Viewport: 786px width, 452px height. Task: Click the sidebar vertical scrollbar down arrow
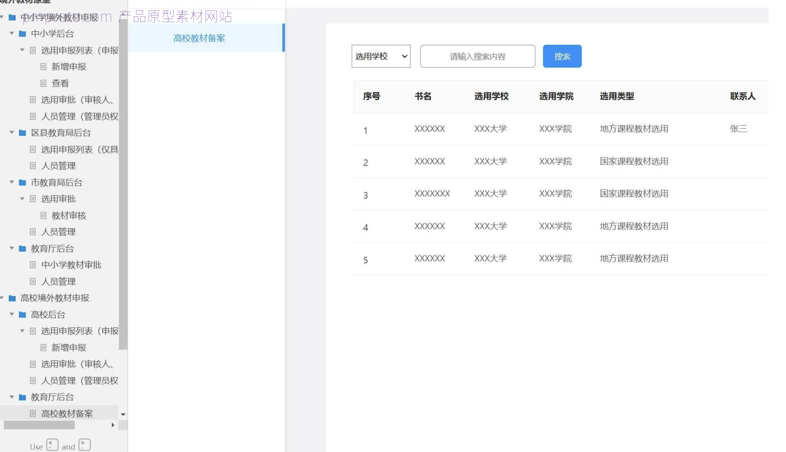pyautogui.click(x=123, y=414)
